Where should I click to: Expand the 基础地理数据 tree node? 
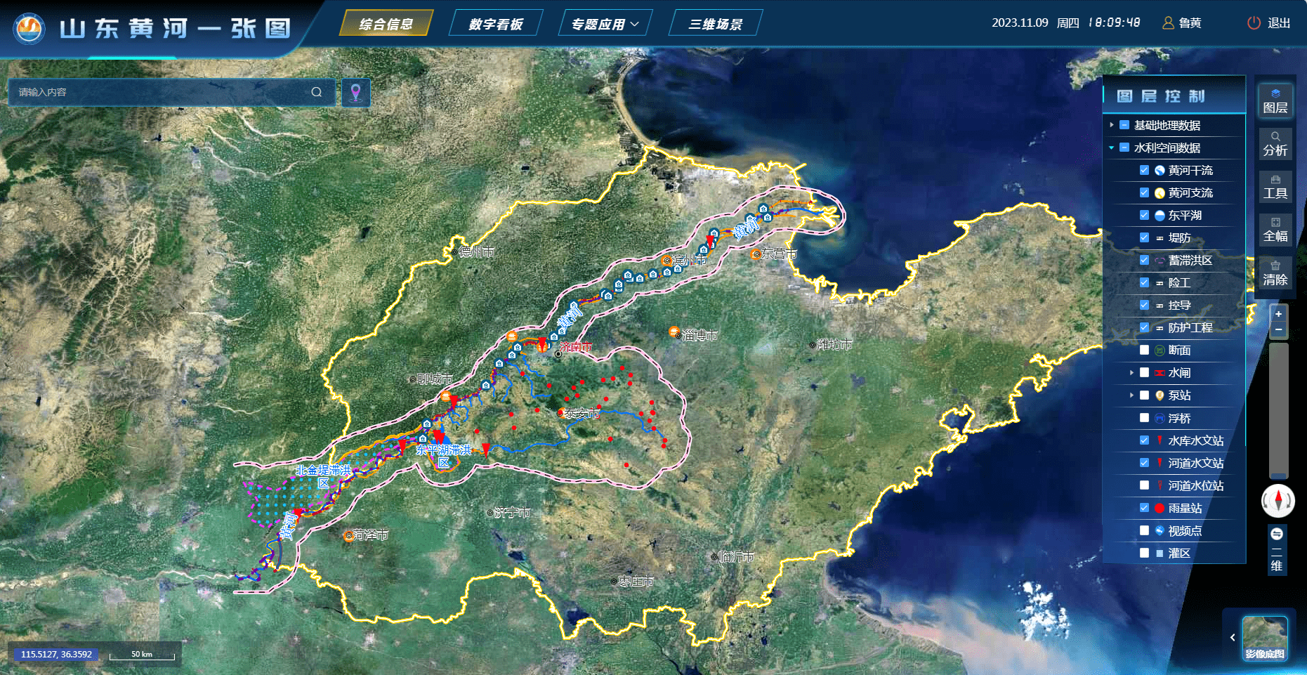pyautogui.click(x=1112, y=125)
